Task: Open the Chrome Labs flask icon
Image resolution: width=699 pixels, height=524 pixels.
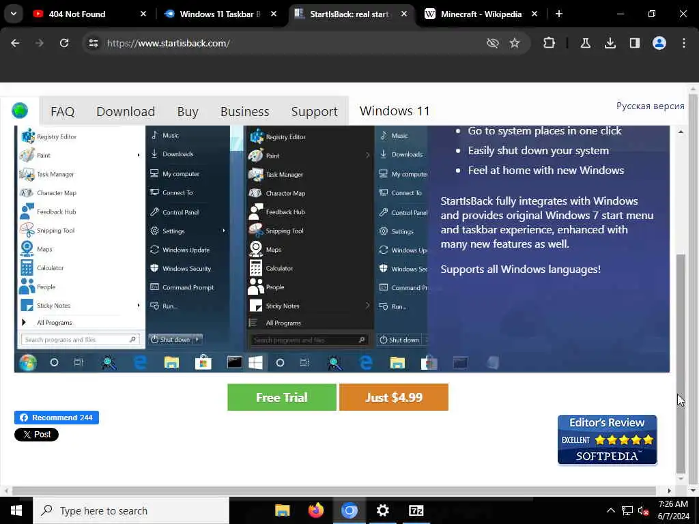Action: pos(585,43)
